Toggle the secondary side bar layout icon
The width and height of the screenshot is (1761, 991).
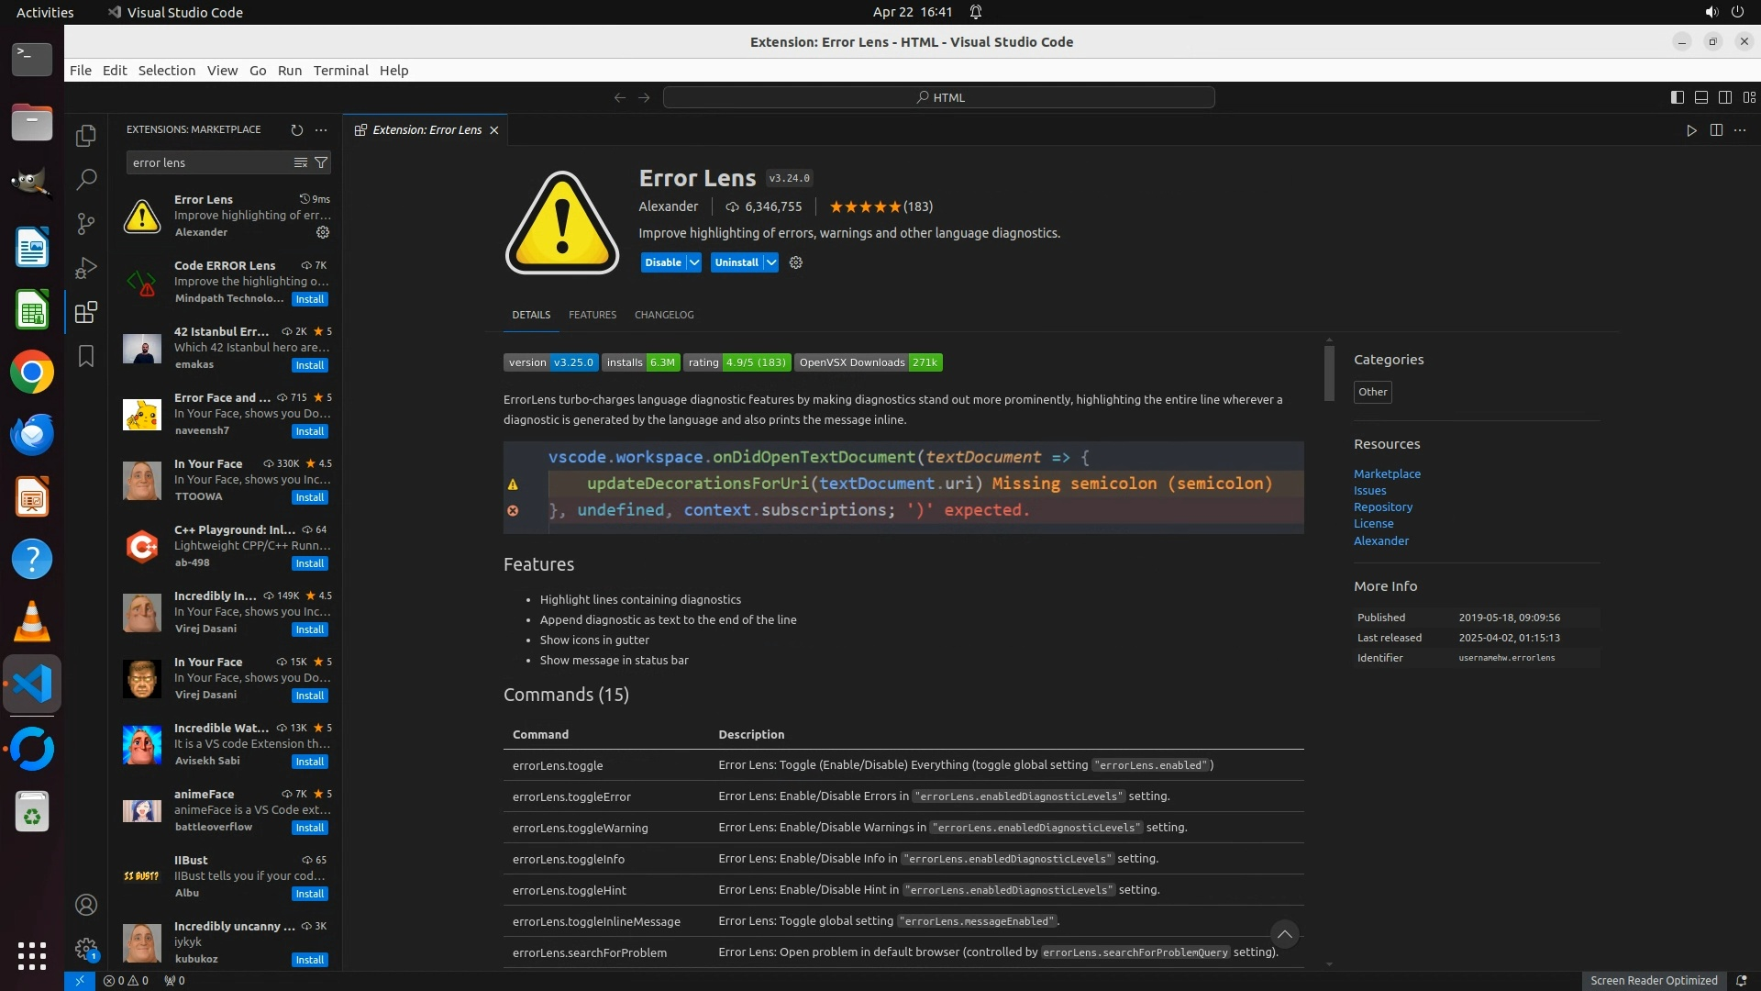point(1725,97)
